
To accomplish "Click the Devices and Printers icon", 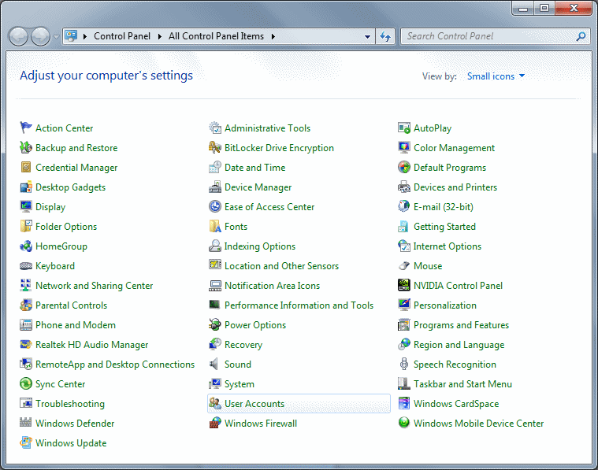I will tap(404, 187).
